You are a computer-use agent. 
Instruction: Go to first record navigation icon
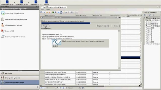click(41, 88)
